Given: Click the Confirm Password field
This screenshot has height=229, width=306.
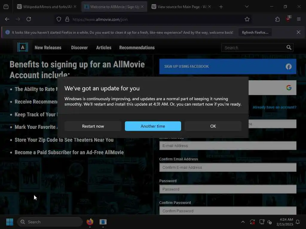Looking at the screenshot, I should tap(228, 211).
